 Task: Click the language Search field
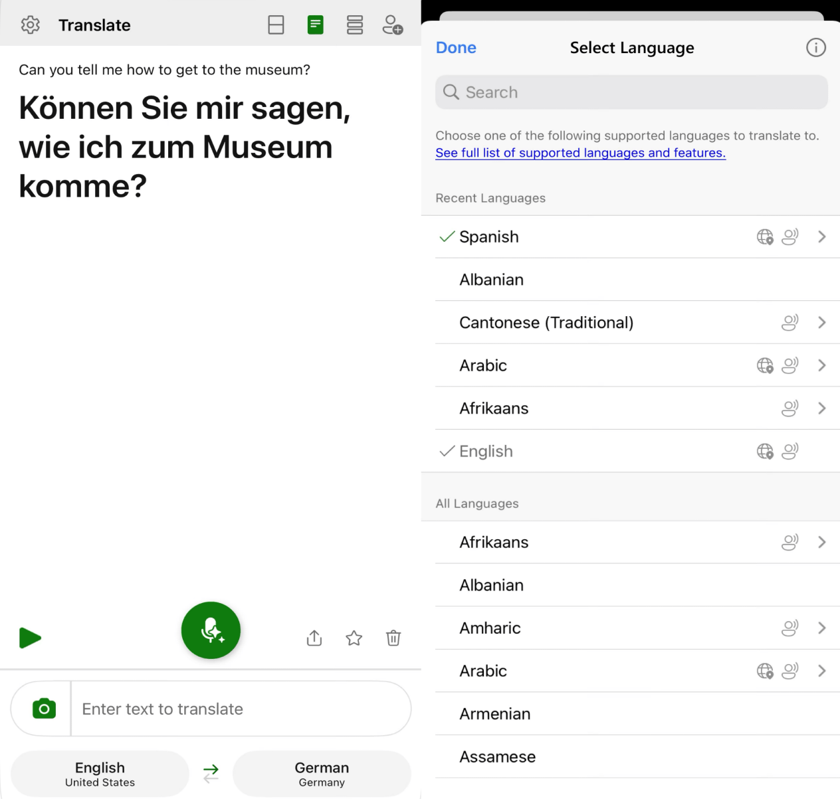click(631, 92)
